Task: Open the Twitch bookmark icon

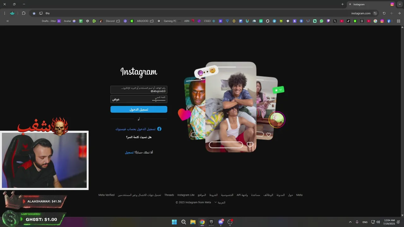Action: click(328, 21)
